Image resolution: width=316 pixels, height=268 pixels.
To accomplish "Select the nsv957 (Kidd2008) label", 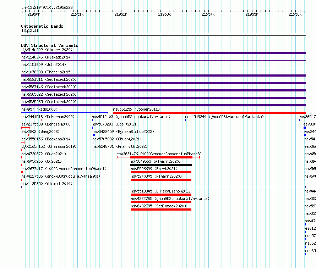I will (39, 109).
